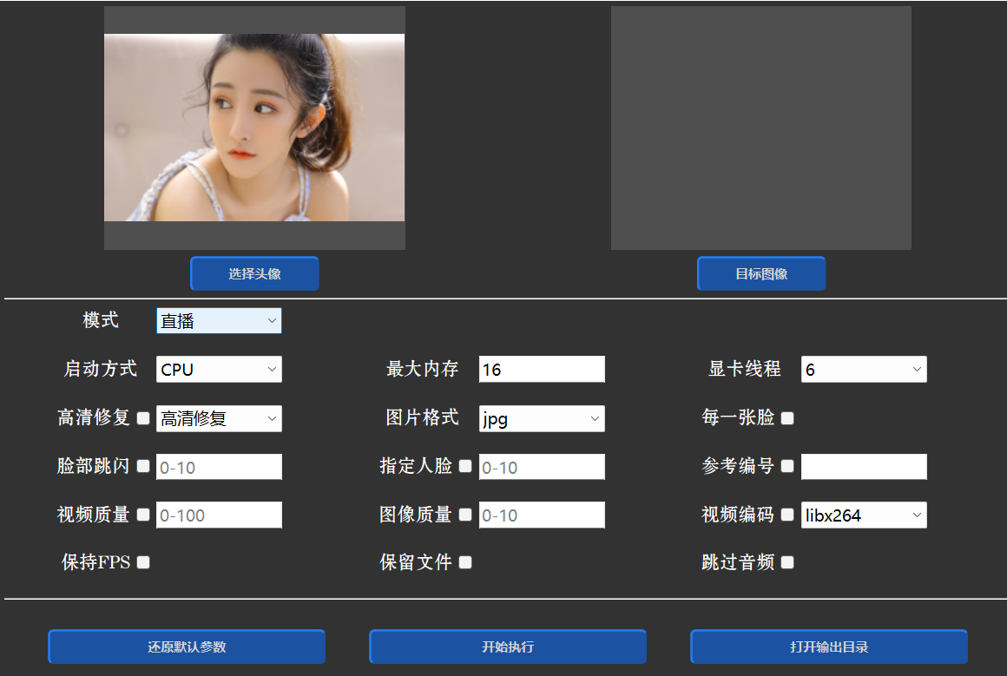
Task: Click the 目标图像 button
Action: (760, 273)
